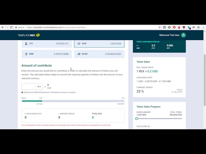
Task: Click the 1,539 REX raised amount
Action: [141, 115]
